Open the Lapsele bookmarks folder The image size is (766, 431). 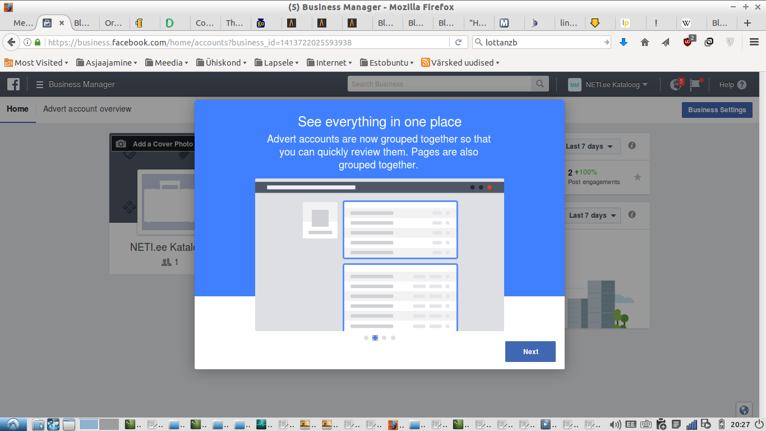click(x=276, y=63)
